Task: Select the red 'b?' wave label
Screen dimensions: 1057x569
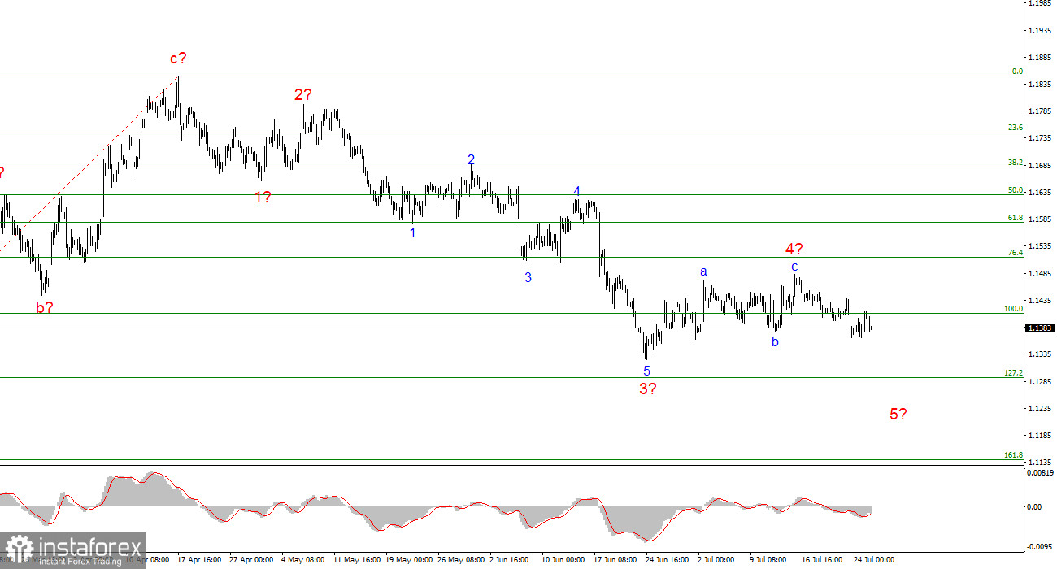Action: (x=45, y=307)
